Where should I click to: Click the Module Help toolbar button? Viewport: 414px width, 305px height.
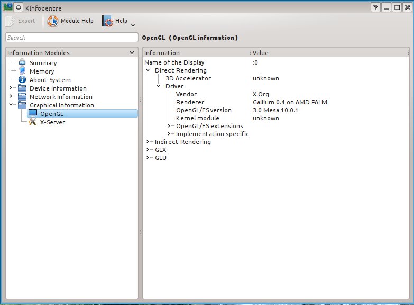click(x=70, y=21)
